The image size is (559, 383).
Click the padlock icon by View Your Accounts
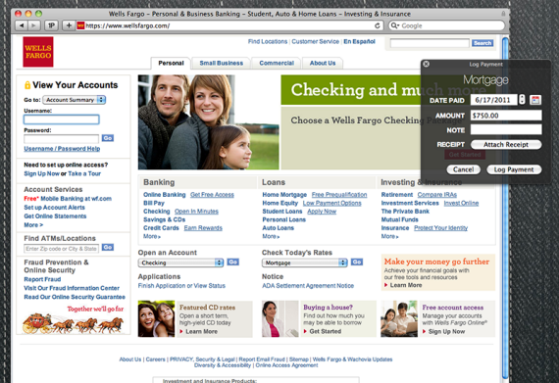click(27, 85)
